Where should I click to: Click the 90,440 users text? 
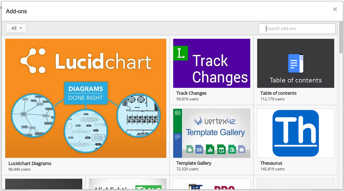(x=19, y=169)
